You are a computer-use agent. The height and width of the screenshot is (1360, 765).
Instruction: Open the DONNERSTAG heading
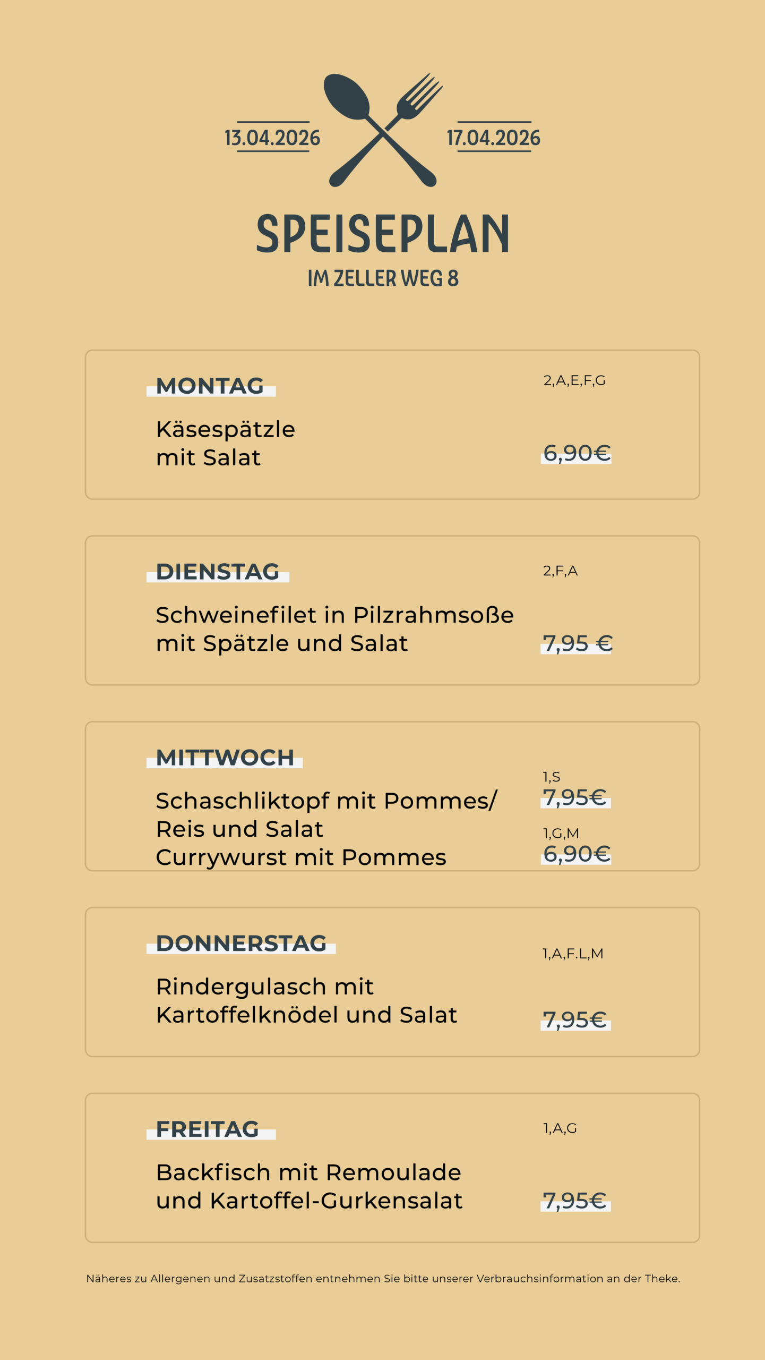[x=241, y=943]
